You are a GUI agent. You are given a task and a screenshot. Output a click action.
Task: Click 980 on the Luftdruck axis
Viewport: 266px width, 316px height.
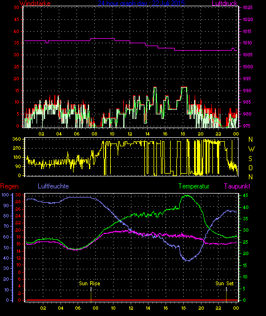click(x=248, y=114)
